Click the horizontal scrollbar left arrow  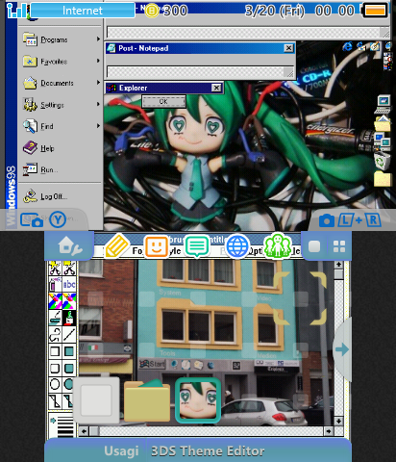pyautogui.click(x=84, y=431)
